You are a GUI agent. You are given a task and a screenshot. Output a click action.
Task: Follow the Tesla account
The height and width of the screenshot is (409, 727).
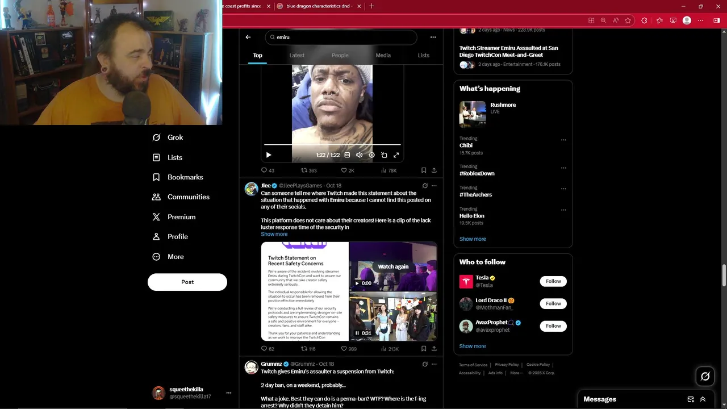[x=553, y=281]
